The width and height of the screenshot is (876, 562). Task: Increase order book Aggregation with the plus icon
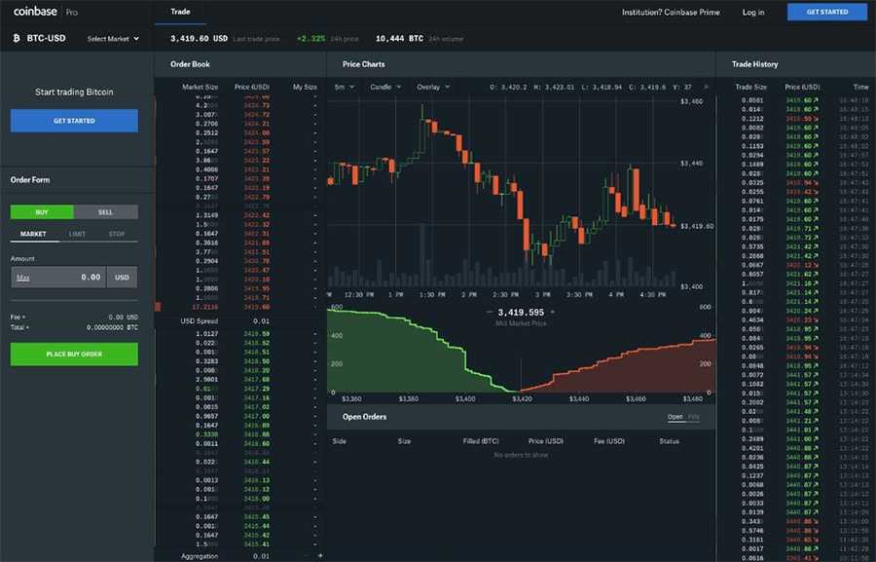click(x=318, y=555)
